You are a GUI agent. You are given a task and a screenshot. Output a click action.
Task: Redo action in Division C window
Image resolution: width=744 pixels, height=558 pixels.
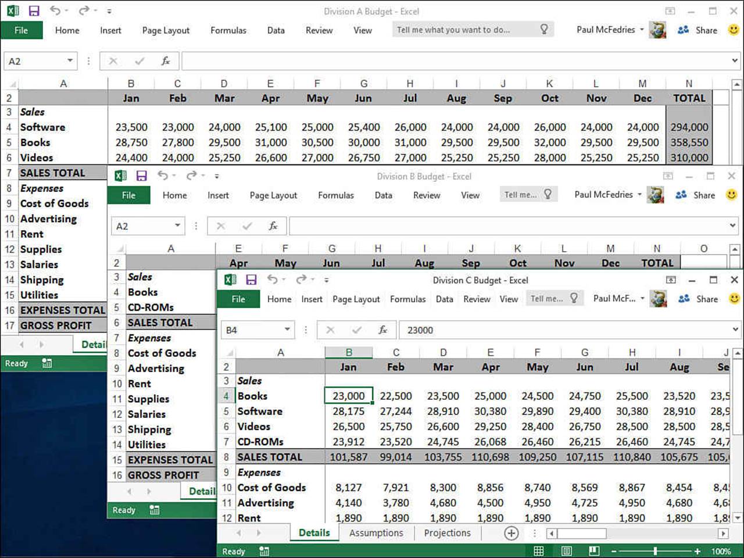[x=301, y=280]
